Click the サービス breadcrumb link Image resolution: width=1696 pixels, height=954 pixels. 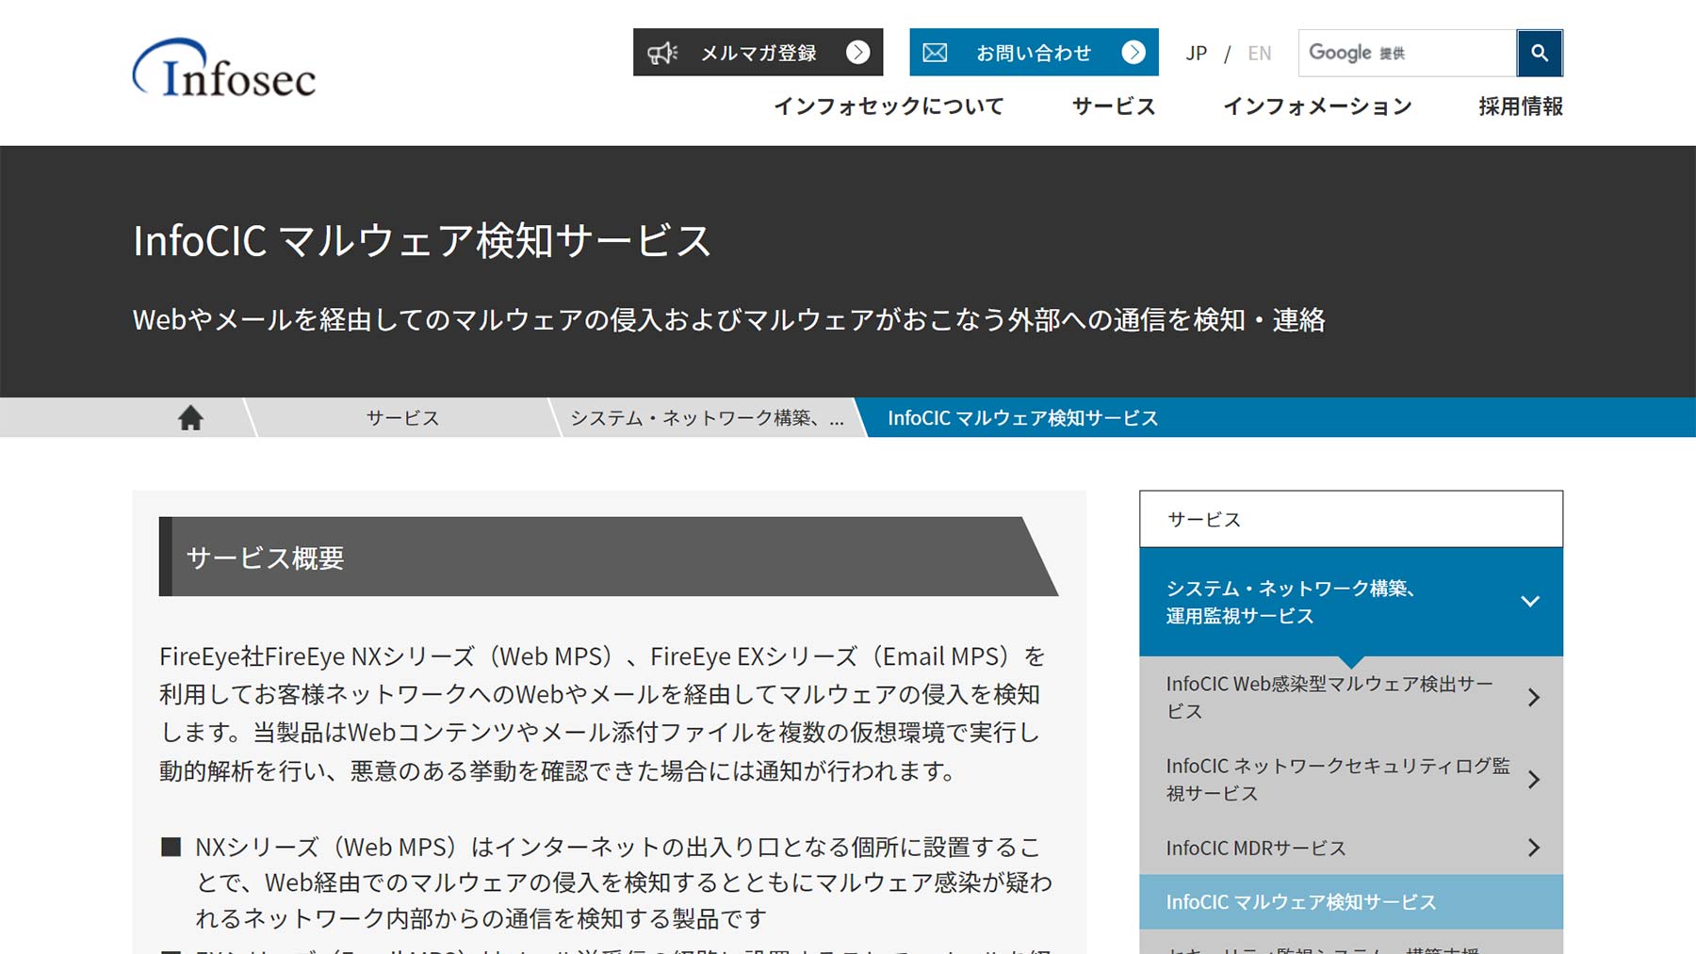[x=402, y=417]
